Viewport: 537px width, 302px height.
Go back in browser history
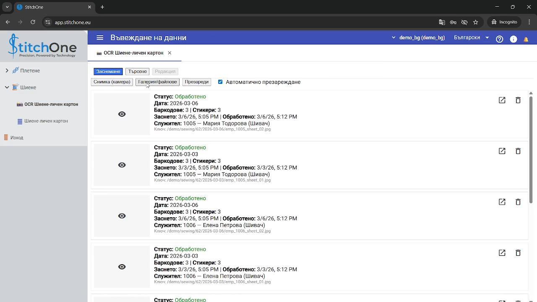pos(8,22)
